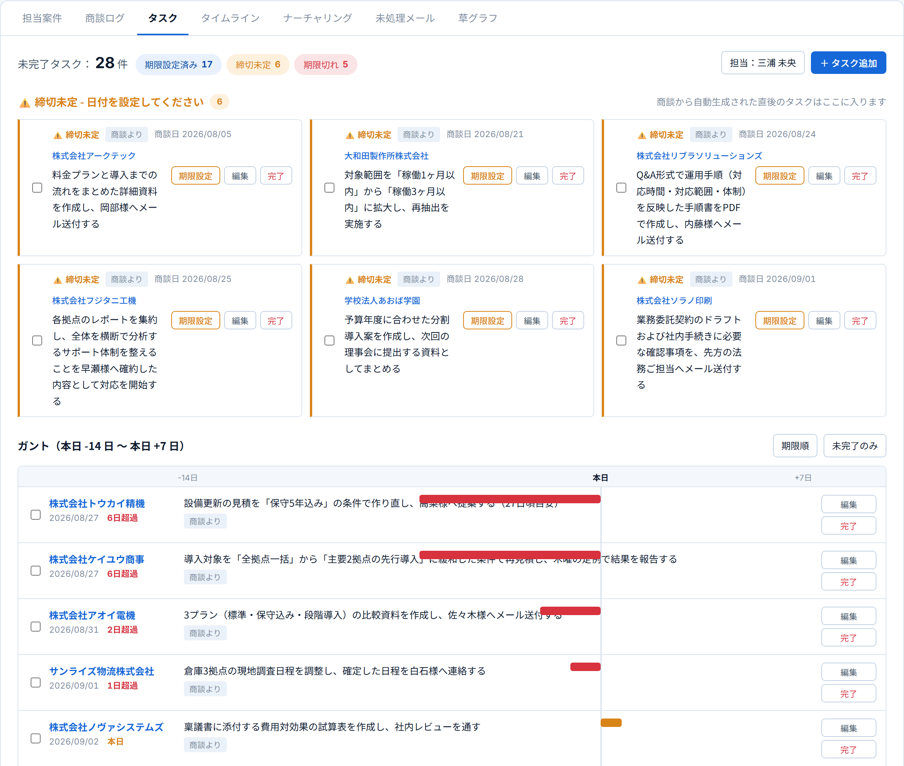Viewport: 904px width, 766px height.
Task: Open the タイムライン tab
Action: [230, 18]
